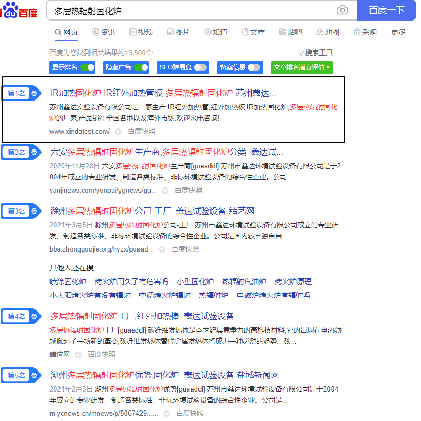Click refresh icon on 第1名 badge

tap(34, 93)
